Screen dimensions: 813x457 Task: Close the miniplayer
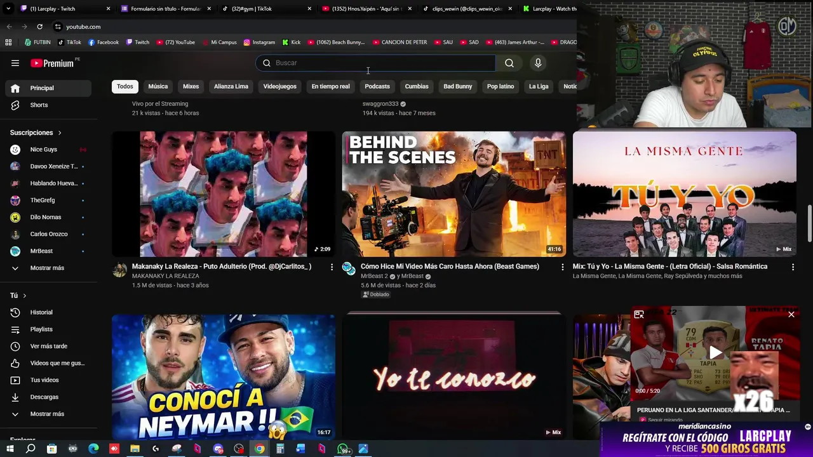click(791, 314)
